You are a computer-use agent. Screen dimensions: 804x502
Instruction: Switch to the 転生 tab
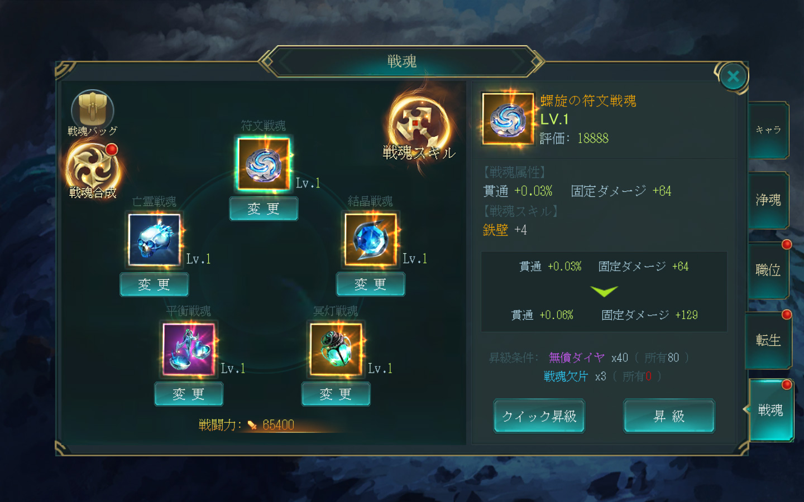(x=768, y=340)
